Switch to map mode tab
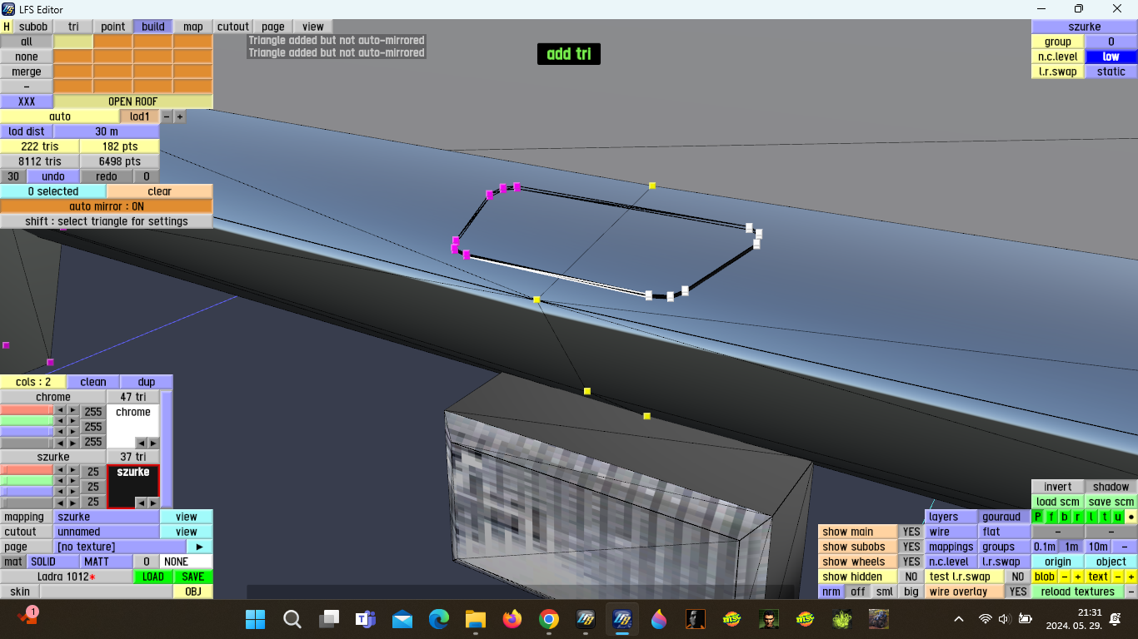Screen dimensions: 1138x639 click(193, 27)
